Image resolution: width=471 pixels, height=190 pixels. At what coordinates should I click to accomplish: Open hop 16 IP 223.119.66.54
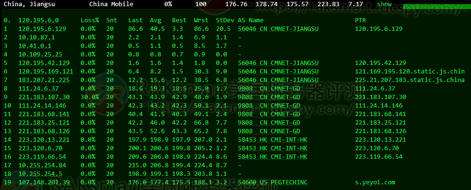click(x=42, y=157)
